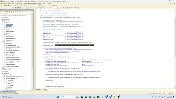Select ЗагрузкаДанныхИзCSV processing in tree
176x99 pixels.
(x=12, y=78)
